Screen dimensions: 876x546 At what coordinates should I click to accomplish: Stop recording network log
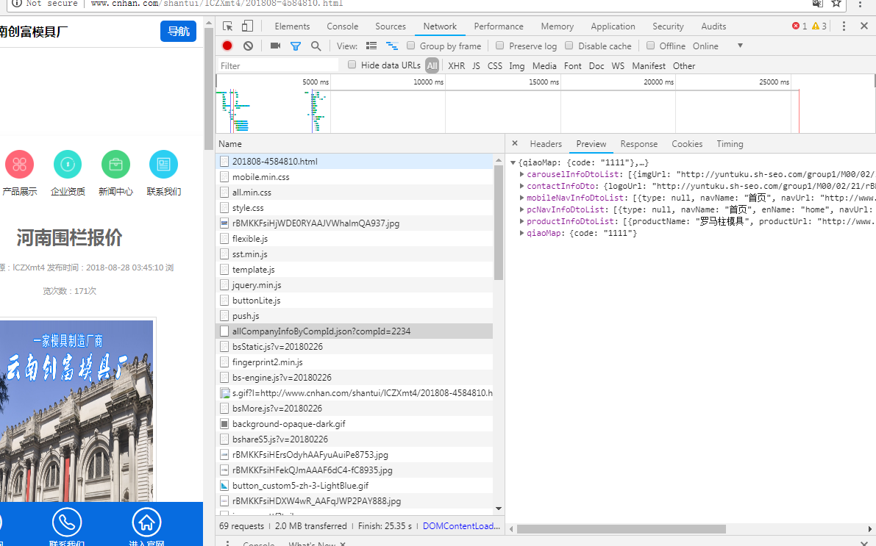coord(227,46)
